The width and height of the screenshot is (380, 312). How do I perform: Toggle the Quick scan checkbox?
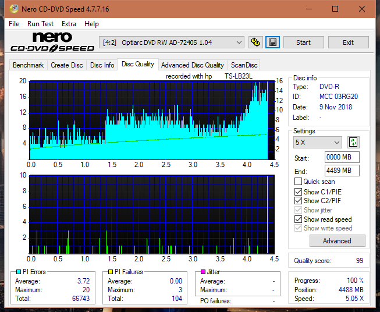[298, 182]
